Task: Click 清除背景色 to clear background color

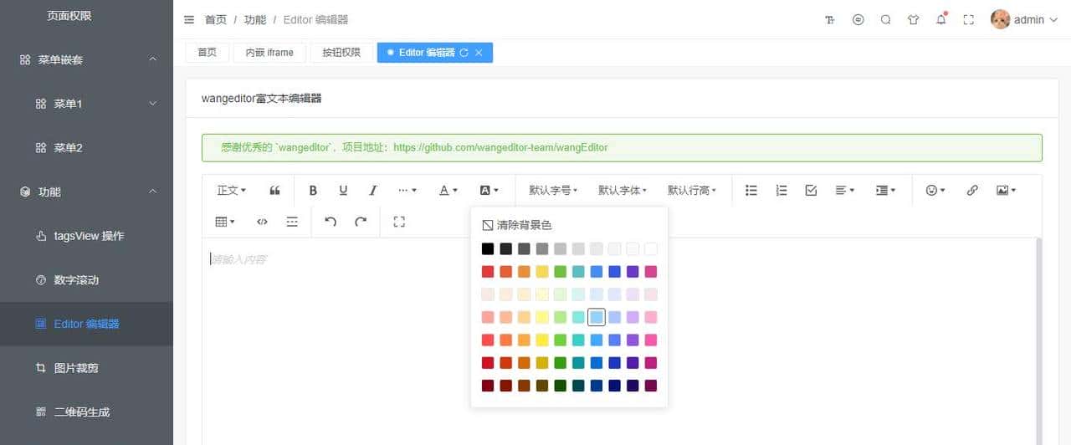Action: coord(517,225)
